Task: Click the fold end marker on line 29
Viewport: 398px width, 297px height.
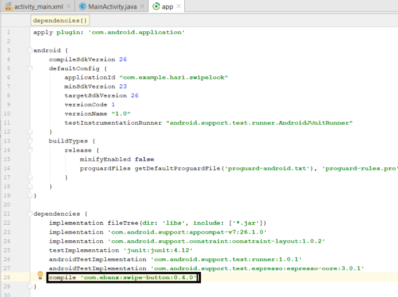Action: coord(30,287)
